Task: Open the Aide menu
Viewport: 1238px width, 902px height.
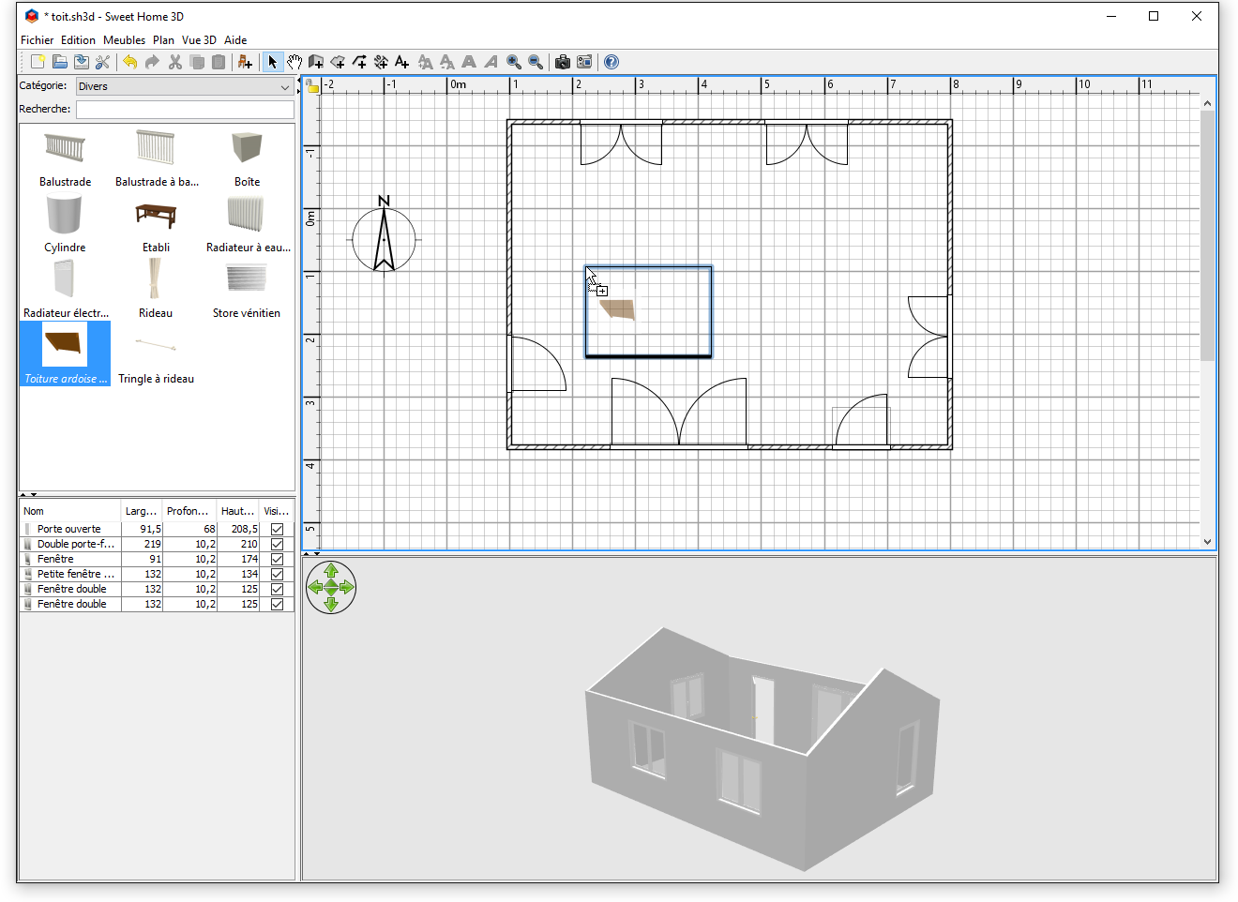Action: coord(235,40)
